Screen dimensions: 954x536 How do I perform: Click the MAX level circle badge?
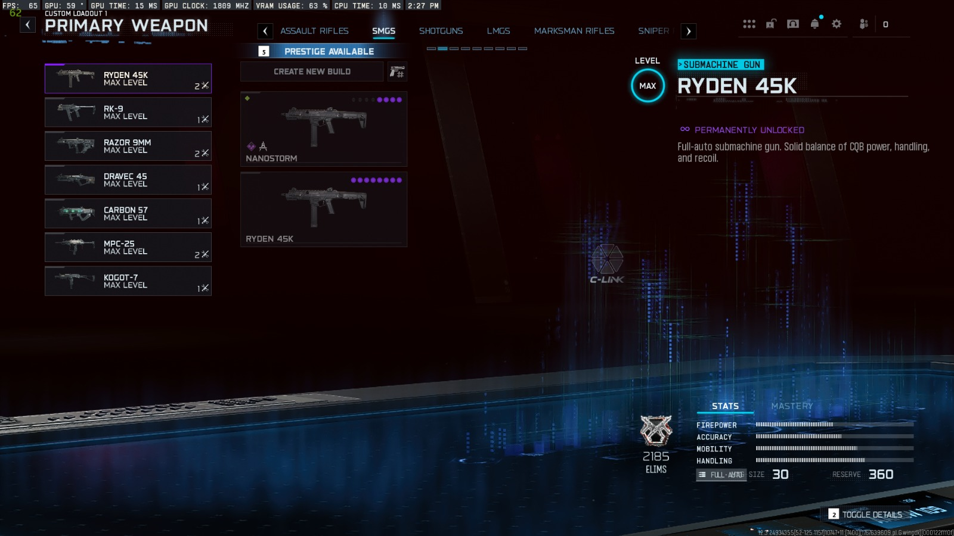648,86
